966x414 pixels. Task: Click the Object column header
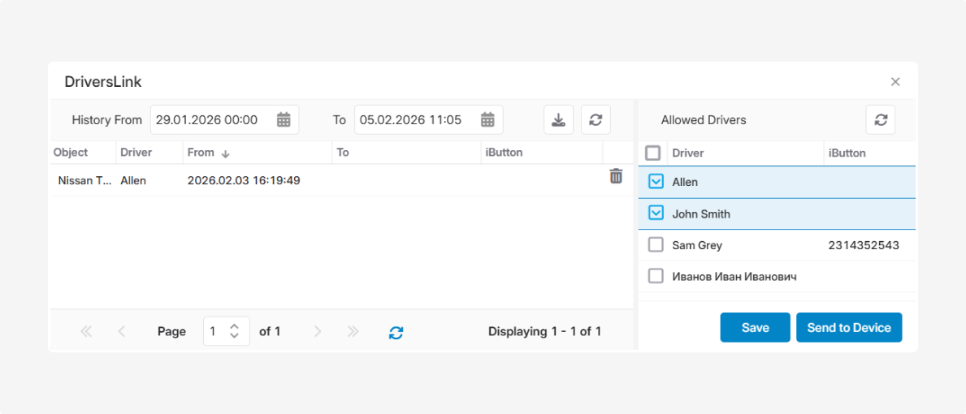(x=71, y=153)
